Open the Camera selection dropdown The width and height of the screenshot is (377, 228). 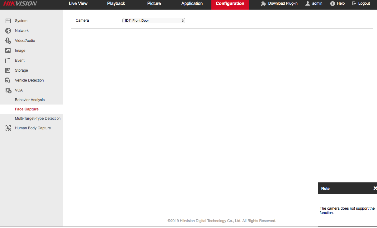[x=153, y=21]
